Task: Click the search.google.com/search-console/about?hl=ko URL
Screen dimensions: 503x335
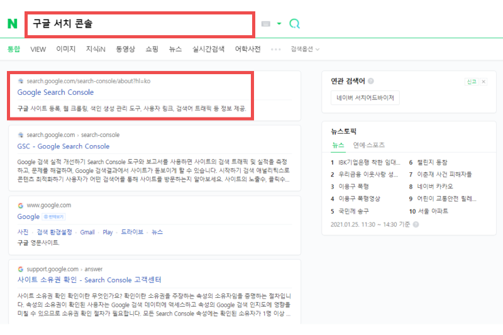Action: (88, 81)
